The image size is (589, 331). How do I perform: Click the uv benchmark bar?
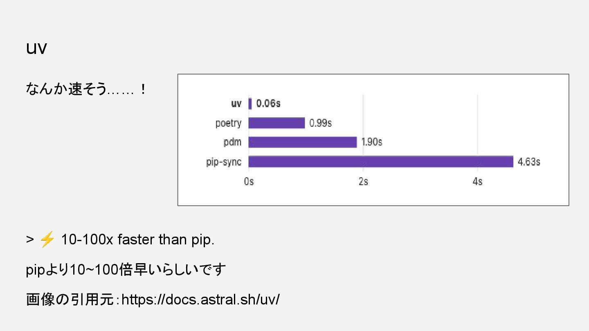point(250,104)
